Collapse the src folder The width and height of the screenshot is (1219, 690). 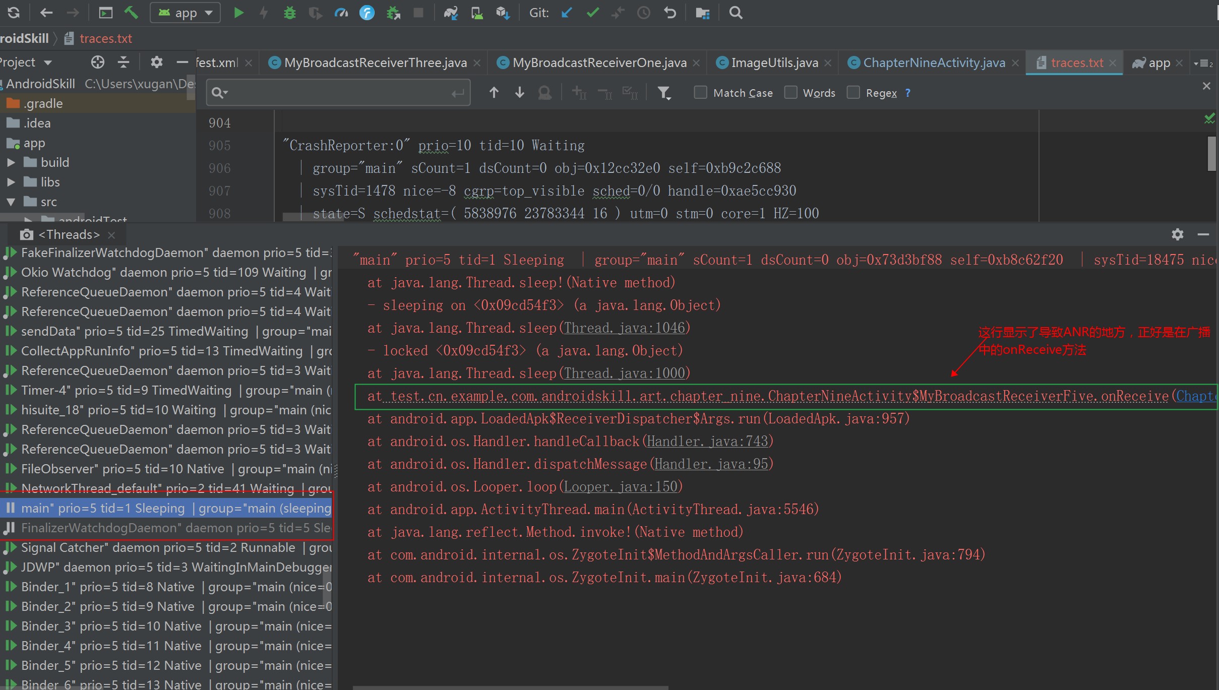point(11,202)
